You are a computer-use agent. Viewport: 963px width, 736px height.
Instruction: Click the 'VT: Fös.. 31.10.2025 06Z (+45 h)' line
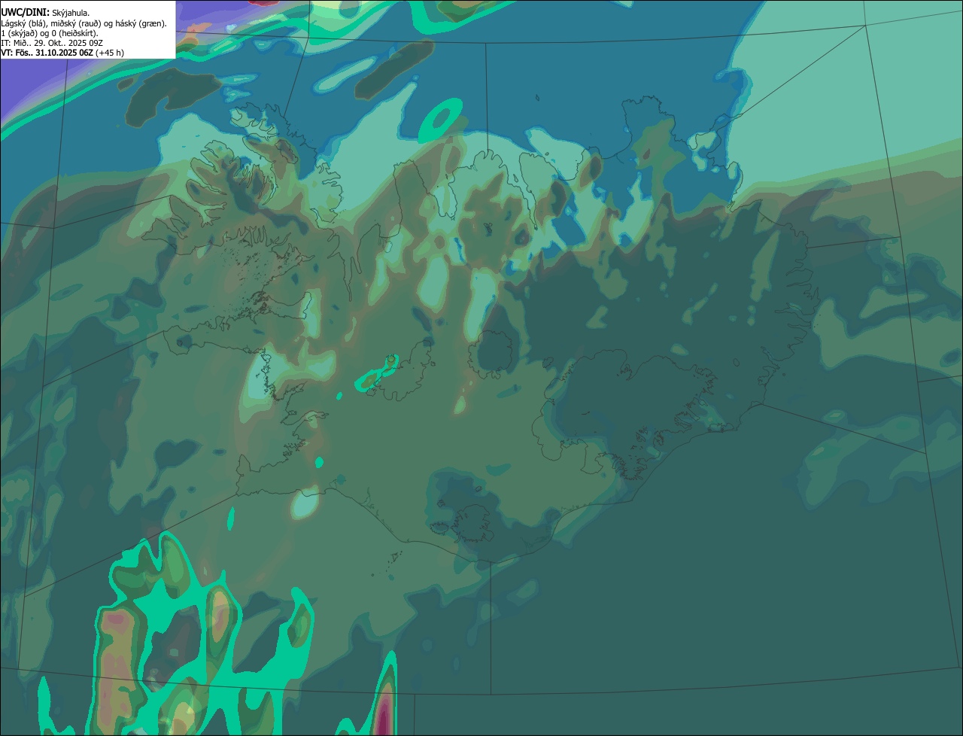coord(62,53)
